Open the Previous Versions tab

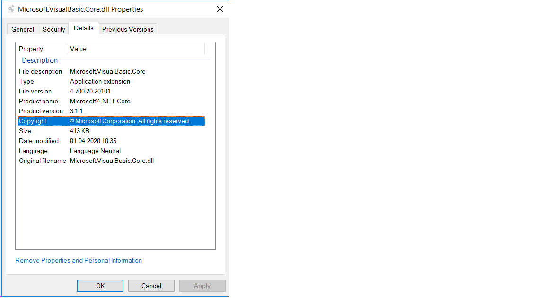128,29
